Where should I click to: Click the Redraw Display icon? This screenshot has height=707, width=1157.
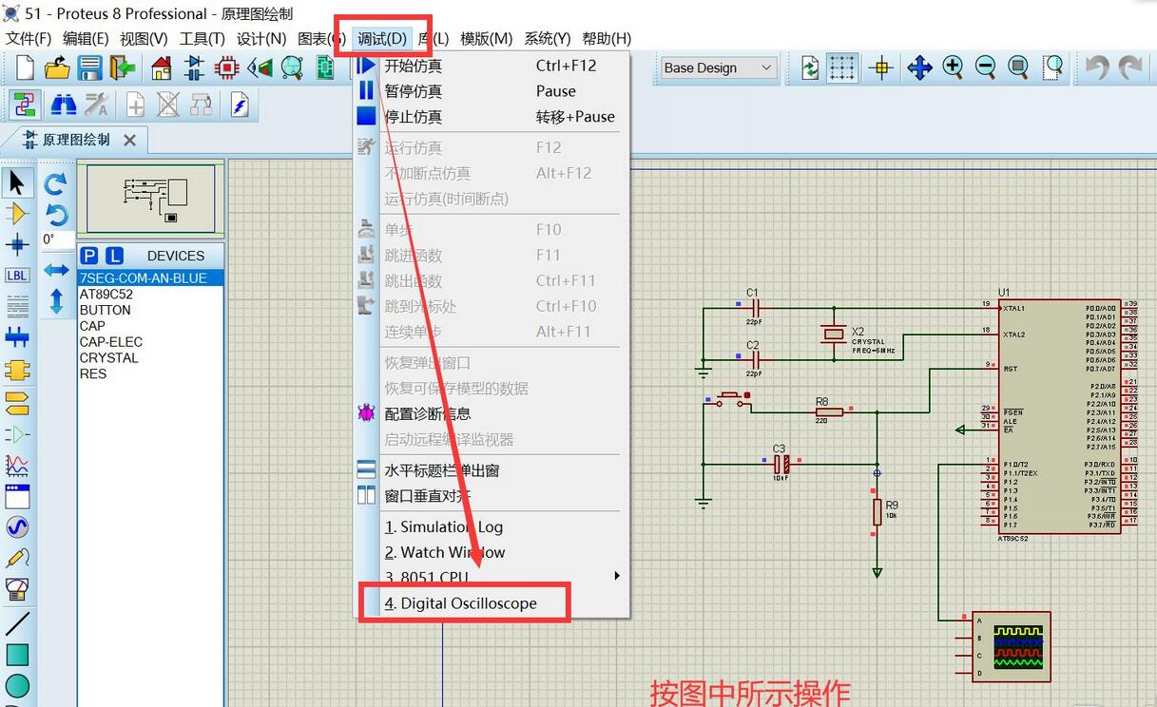810,67
